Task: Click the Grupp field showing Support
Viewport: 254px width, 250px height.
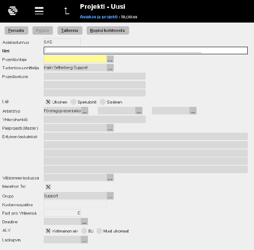Action: tap(75, 196)
